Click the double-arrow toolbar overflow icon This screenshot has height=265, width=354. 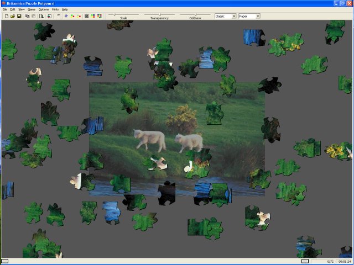(59, 16)
